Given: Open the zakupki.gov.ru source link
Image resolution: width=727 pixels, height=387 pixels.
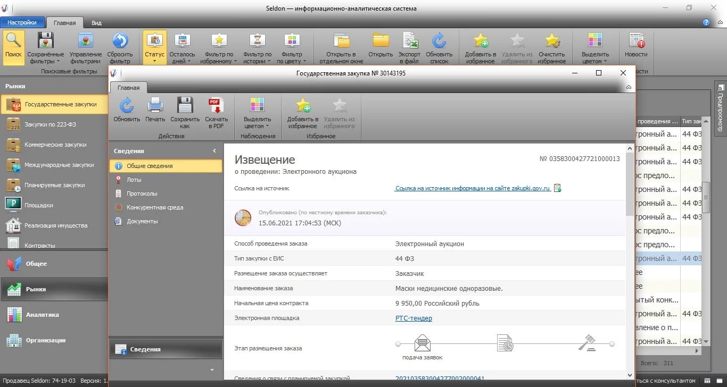Looking at the screenshot, I should 473,188.
